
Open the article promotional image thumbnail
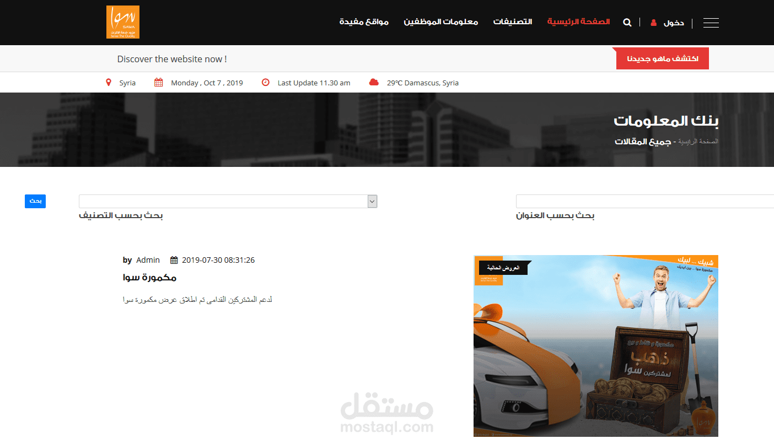596,346
